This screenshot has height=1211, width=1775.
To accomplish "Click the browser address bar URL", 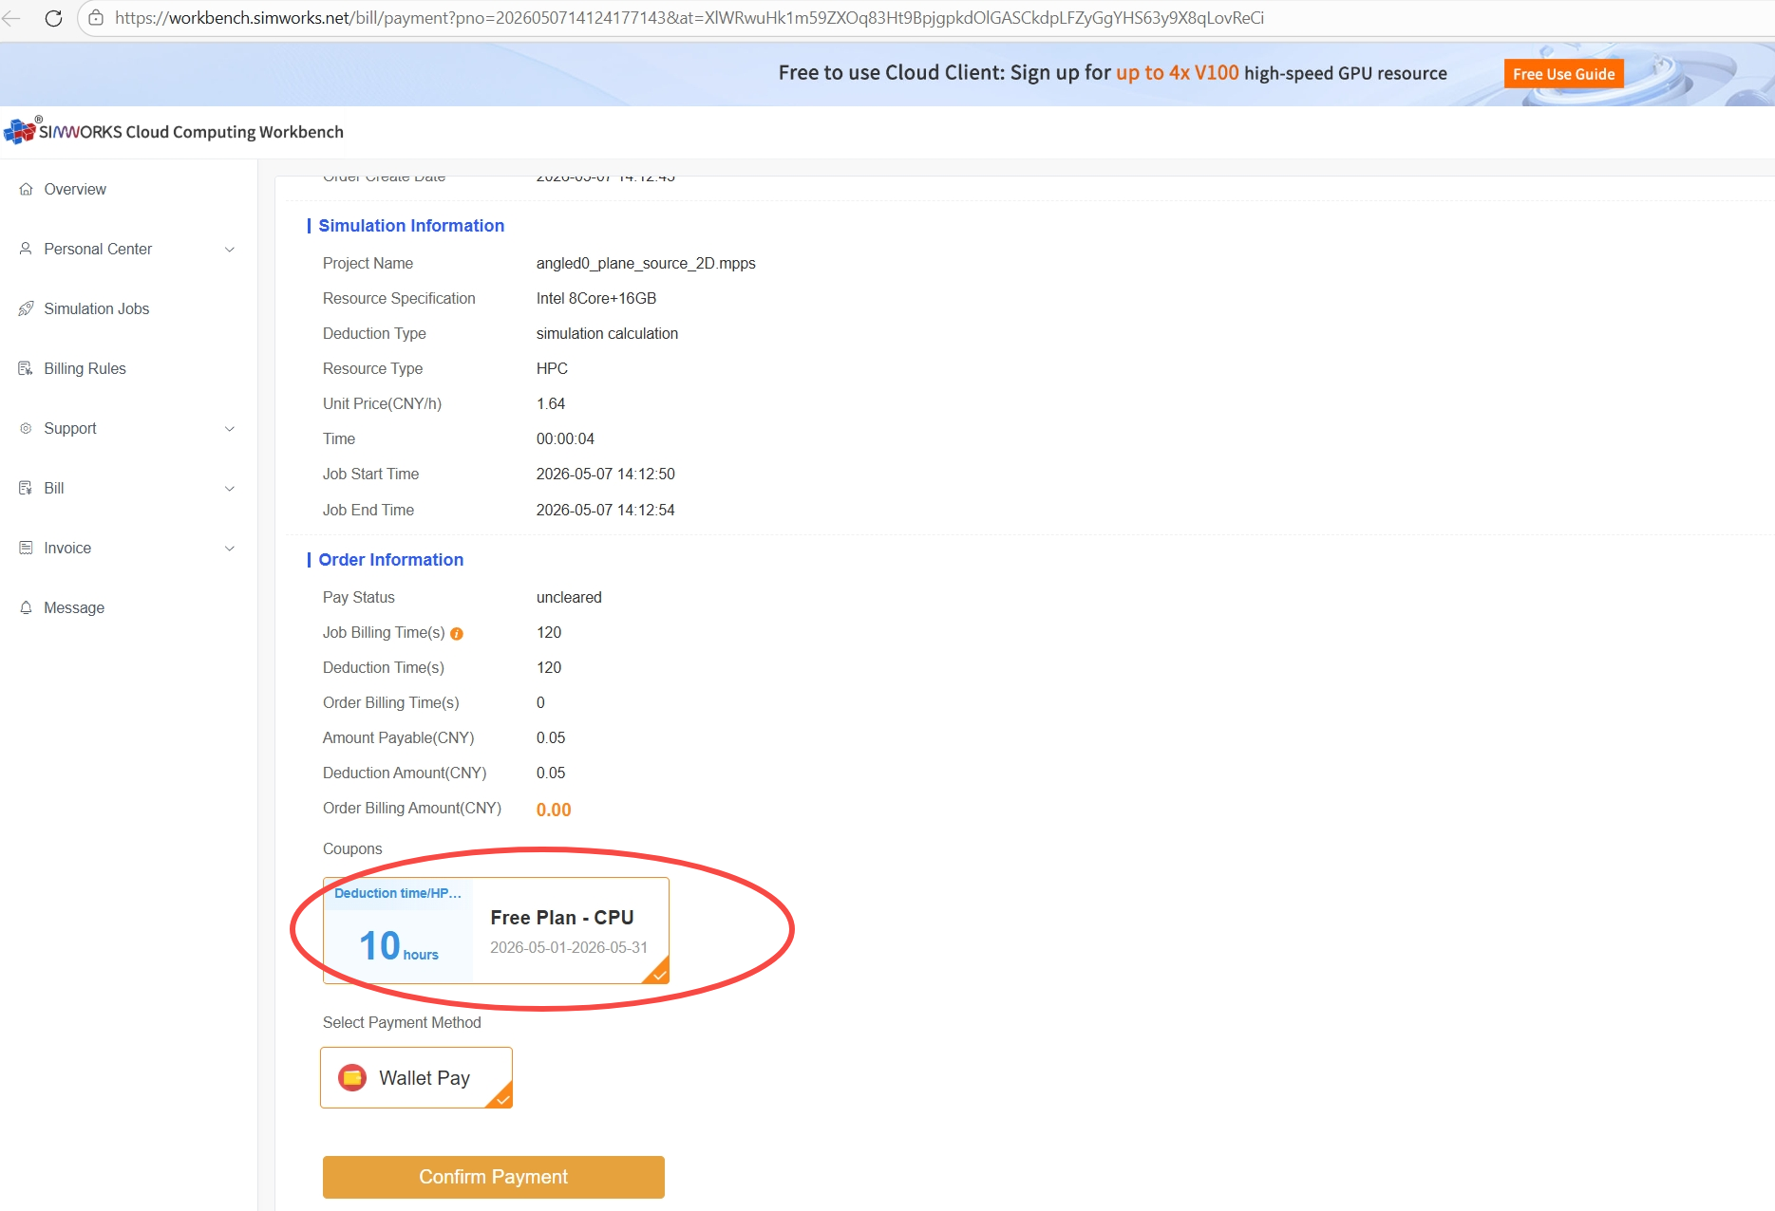I will coord(689,18).
